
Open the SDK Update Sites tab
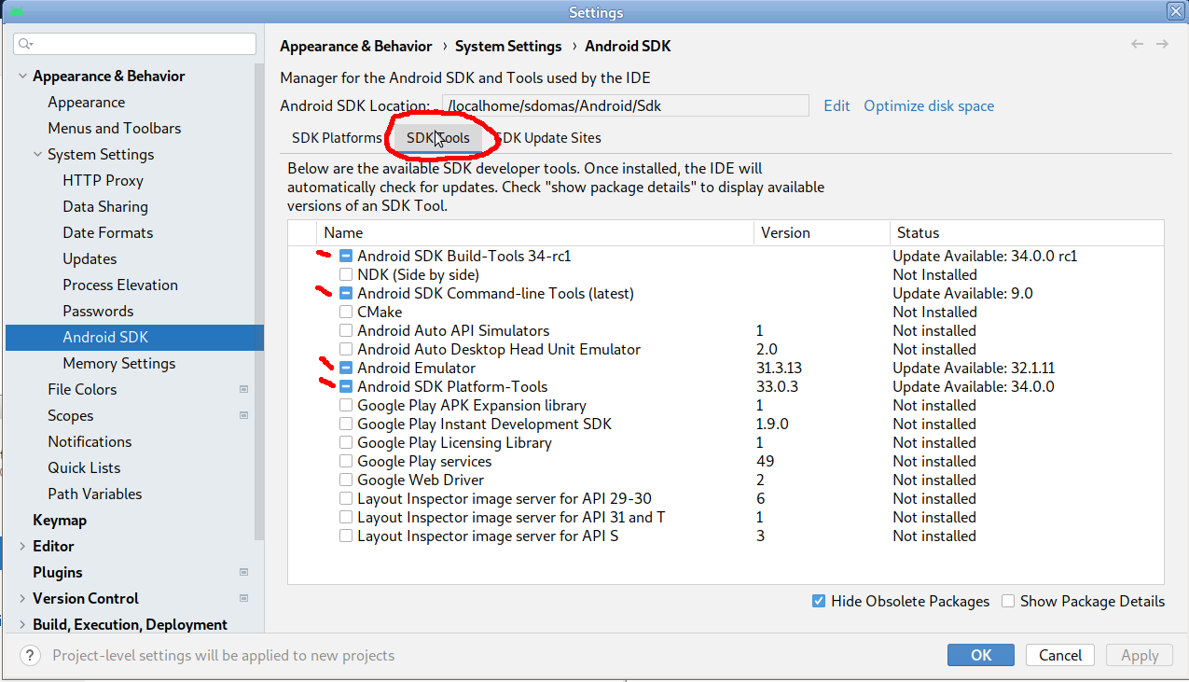coord(548,137)
